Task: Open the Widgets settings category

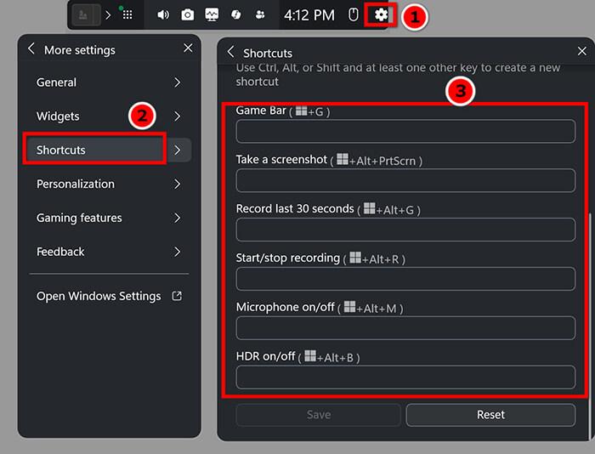Action: 109,116
